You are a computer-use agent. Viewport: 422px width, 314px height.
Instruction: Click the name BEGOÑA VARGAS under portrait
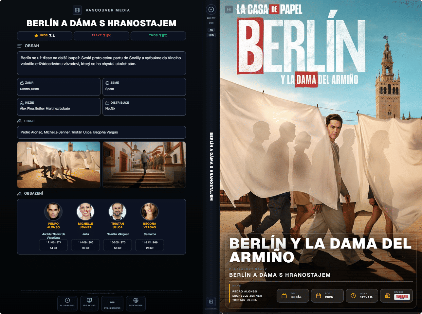point(150,226)
